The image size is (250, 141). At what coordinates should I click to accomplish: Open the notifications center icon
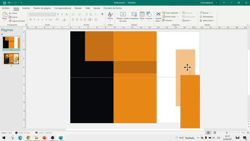(245, 137)
